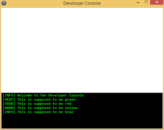164x130 pixels.
Task: Click the word Console ending the first log line
Action: pyautogui.click(x=76, y=95)
